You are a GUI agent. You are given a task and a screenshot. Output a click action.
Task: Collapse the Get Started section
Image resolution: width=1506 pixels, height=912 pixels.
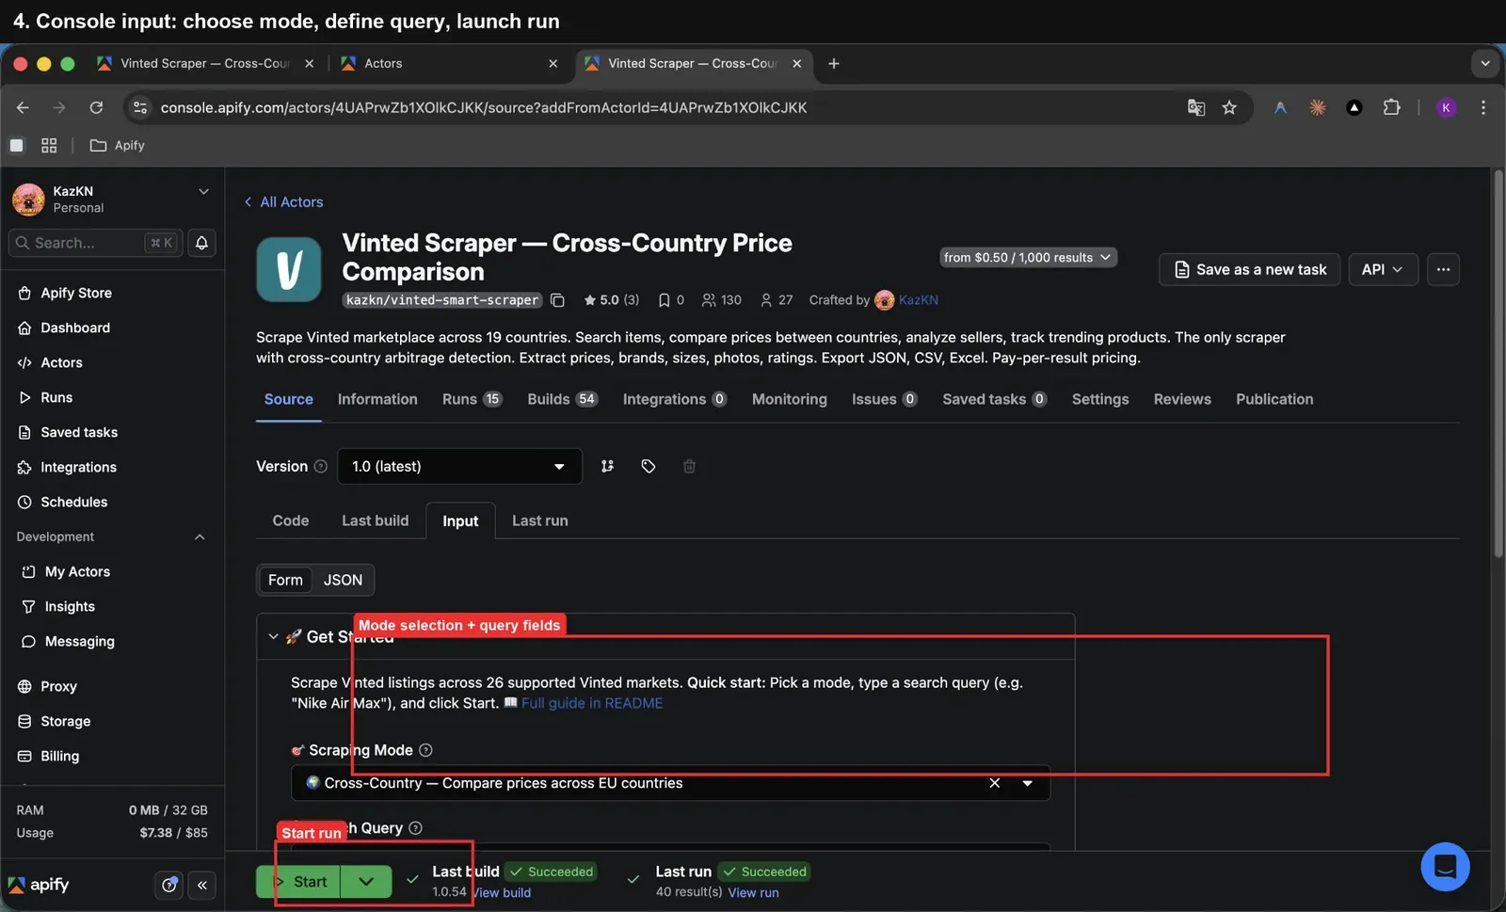pos(273,636)
